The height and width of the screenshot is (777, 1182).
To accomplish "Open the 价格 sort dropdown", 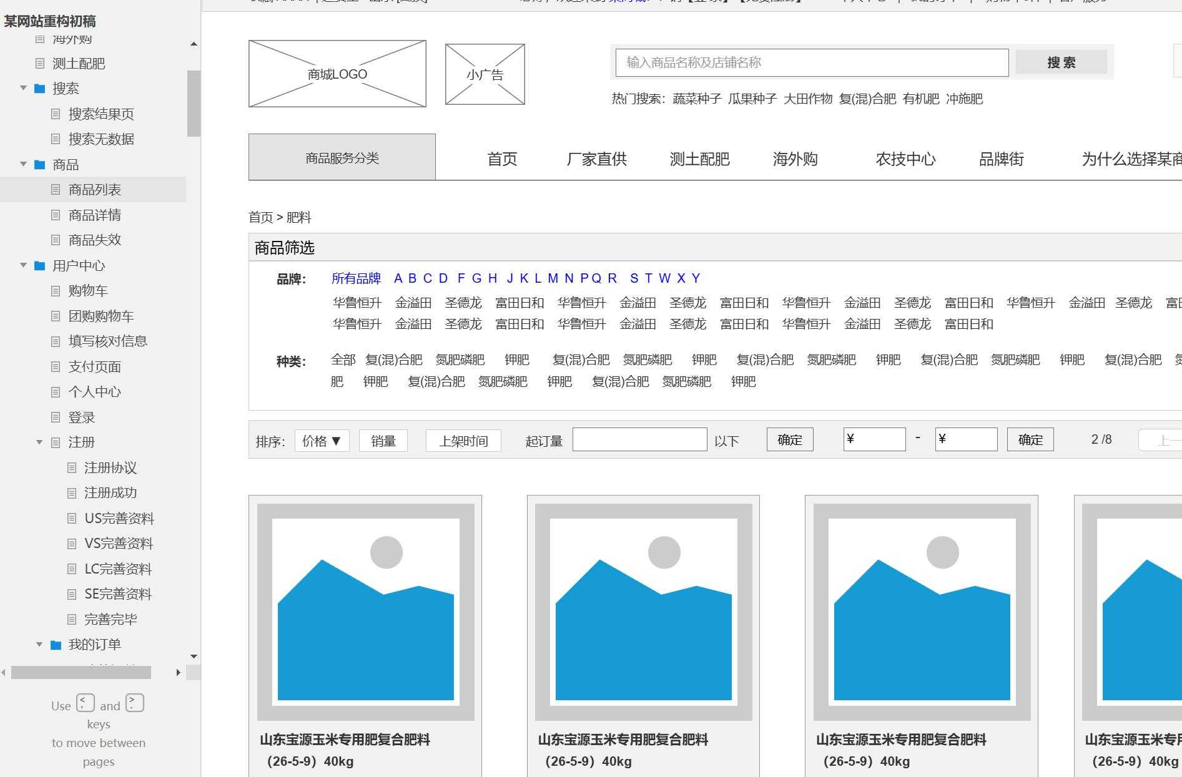I will (x=322, y=440).
